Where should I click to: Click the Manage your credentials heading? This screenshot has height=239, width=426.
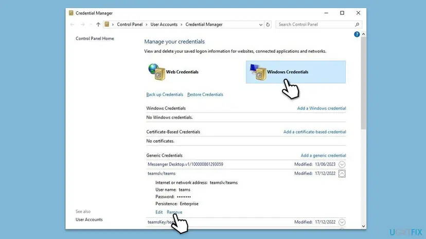coord(174,42)
